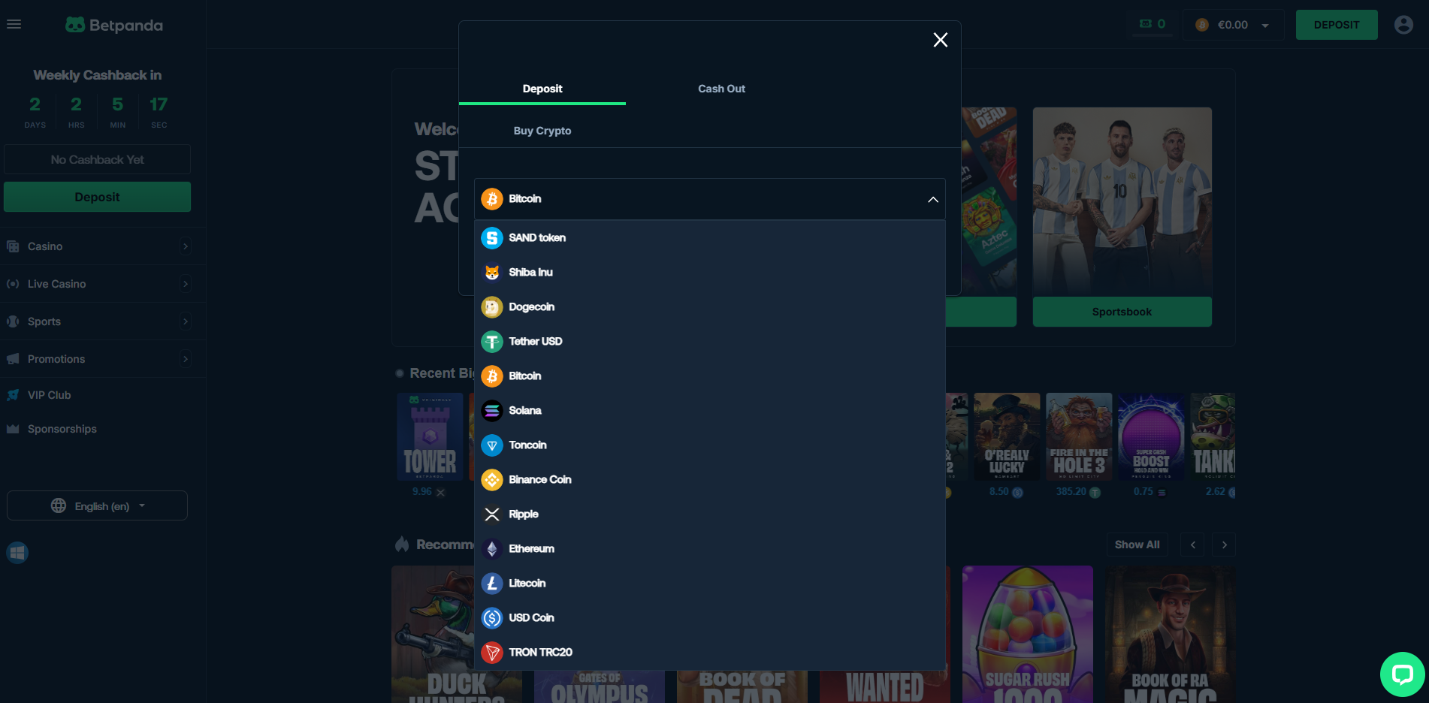The width and height of the screenshot is (1429, 703).
Task: Click the sidebar Deposit button
Action: click(x=97, y=197)
